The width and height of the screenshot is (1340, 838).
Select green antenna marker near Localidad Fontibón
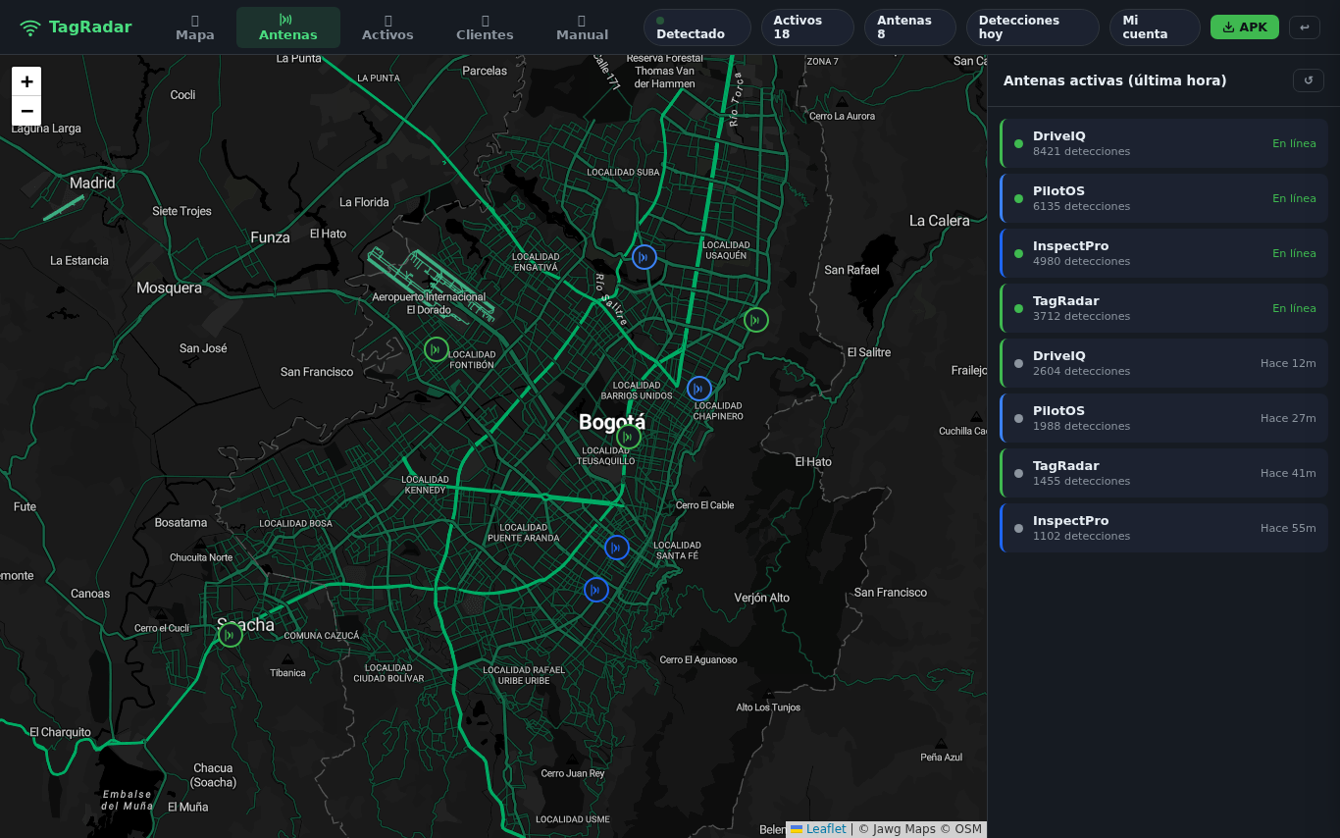(437, 349)
